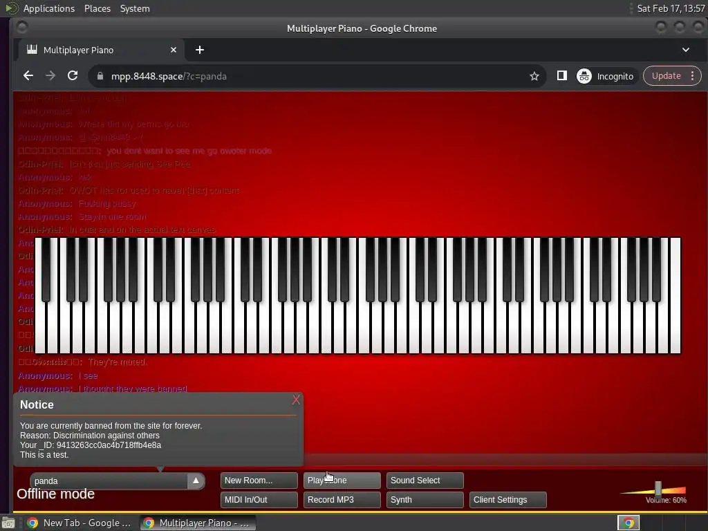
Task: Click the chat message "I see"
Action: coord(88,375)
